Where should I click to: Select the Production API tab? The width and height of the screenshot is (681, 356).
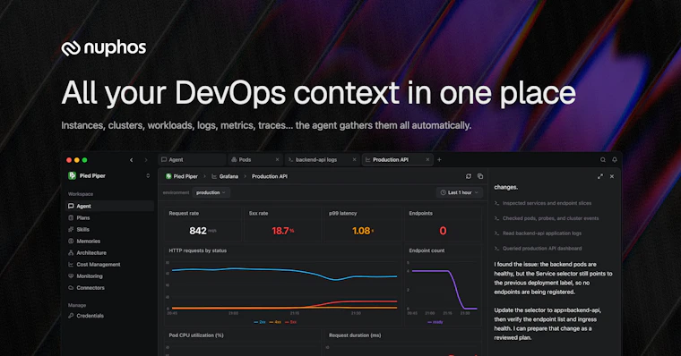pyautogui.click(x=397, y=159)
